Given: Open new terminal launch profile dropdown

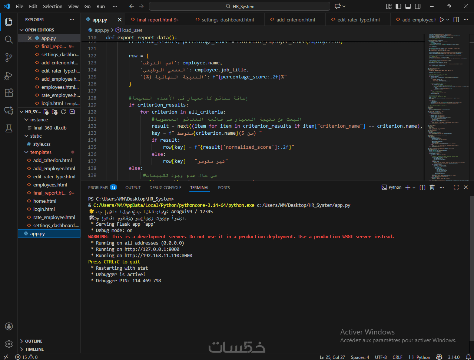Looking at the screenshot, I should click(414, 188).
